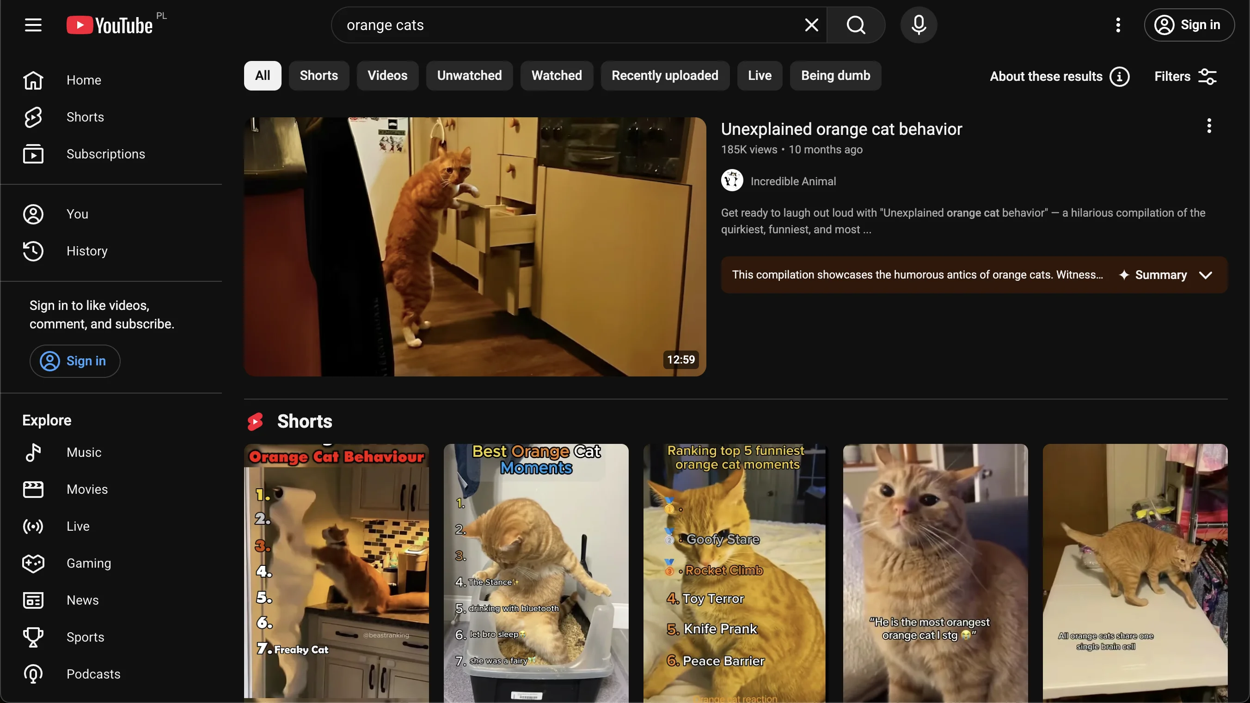Enable the Unwatched filter chip
This screenshot has height=703, width=1250.
coord(469,76)
